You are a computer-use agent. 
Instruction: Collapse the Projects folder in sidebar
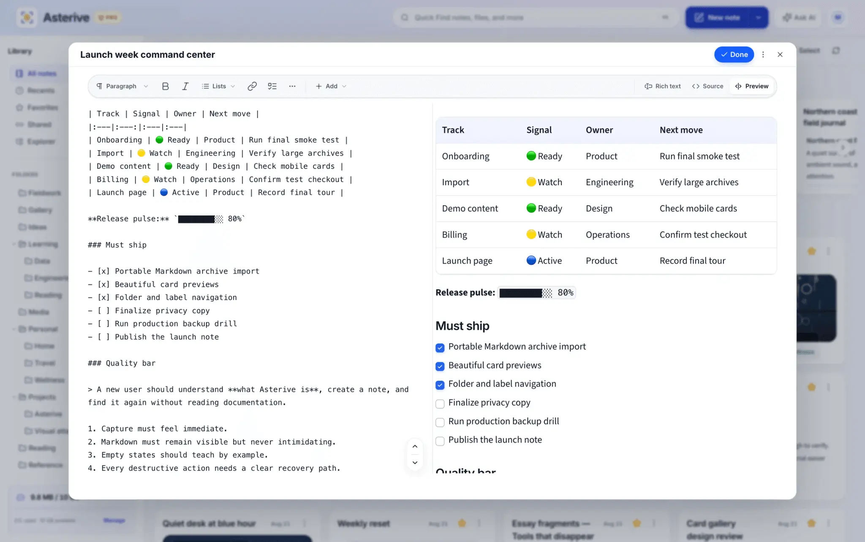pos(14,397)
